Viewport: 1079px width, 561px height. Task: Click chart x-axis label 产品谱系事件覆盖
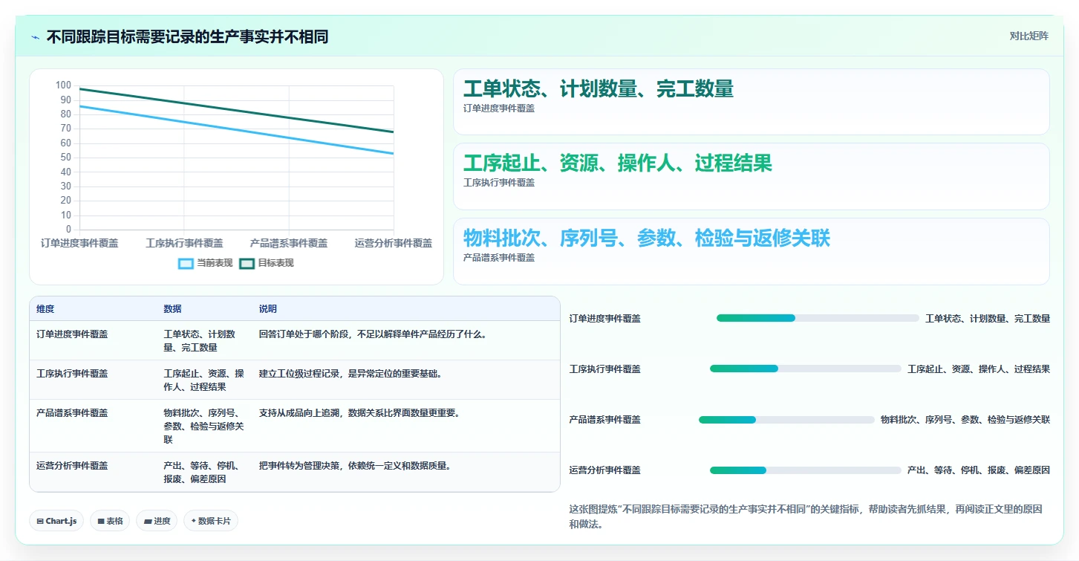[x=289, y=243]
